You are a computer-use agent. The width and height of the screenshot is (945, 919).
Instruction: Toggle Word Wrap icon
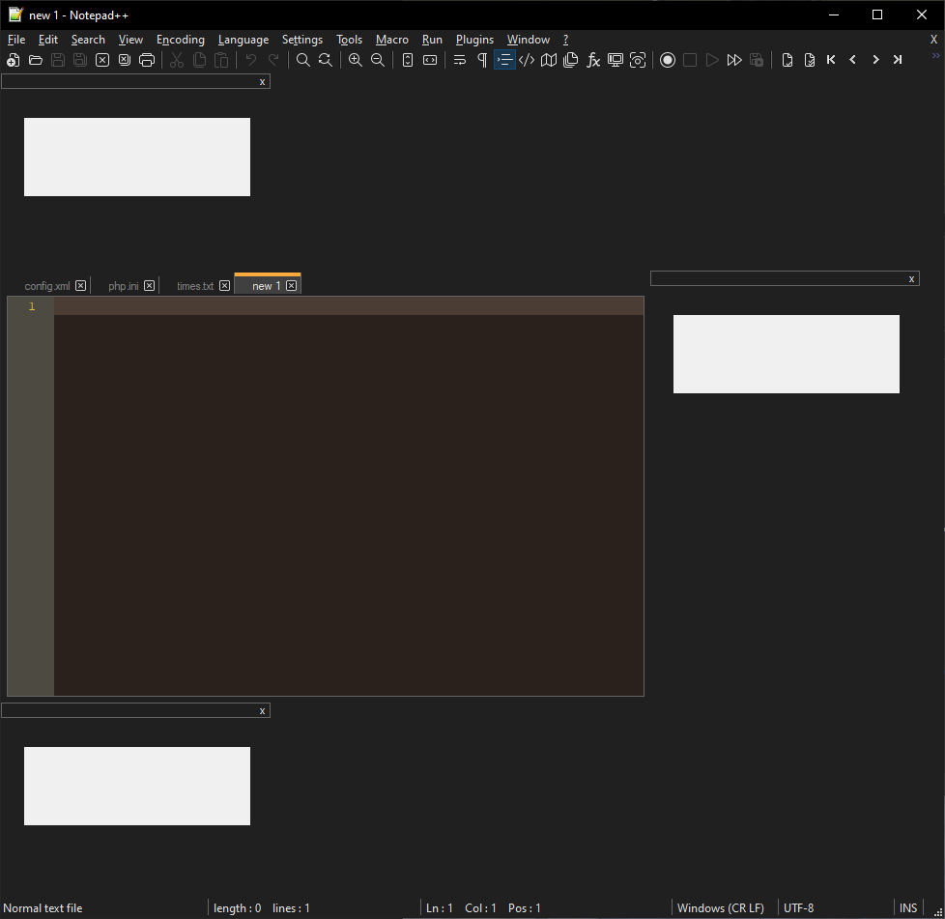pos(460,60)
